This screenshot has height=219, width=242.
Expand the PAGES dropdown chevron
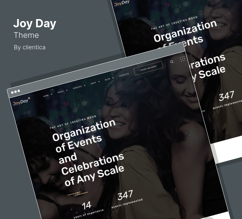67,90
